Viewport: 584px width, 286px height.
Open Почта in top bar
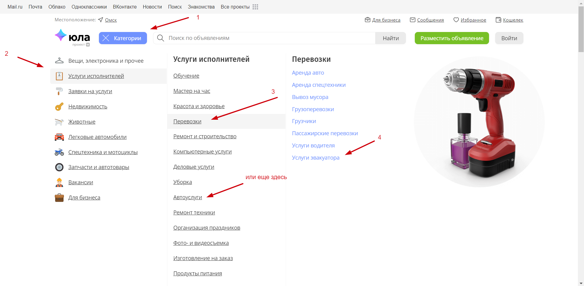click(35, 7)
